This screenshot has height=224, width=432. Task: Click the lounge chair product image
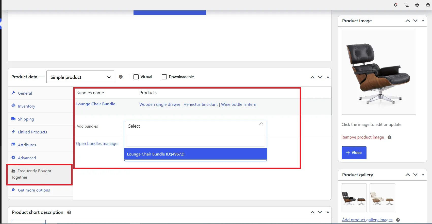click(x=379, y=72)
